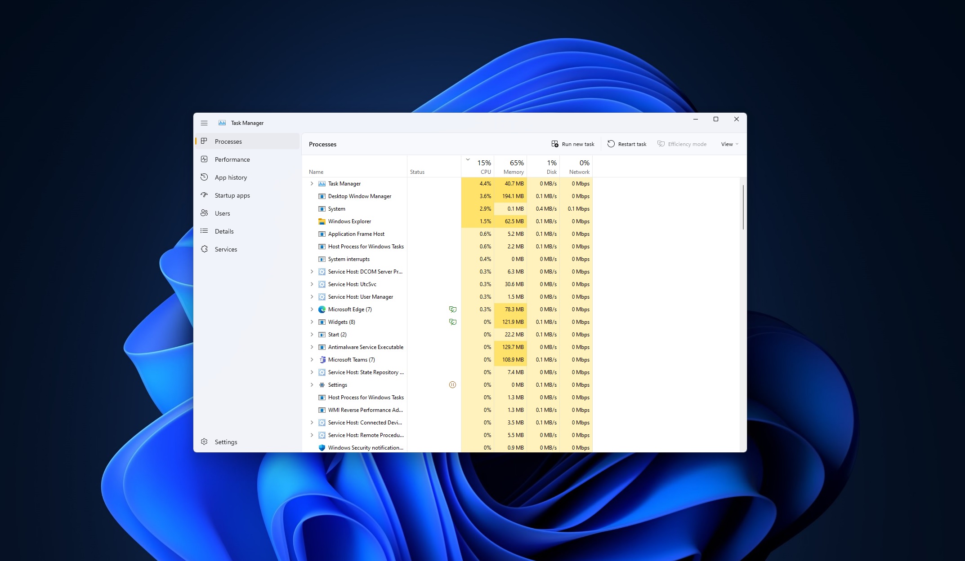Click the navigation hamburger menu
The width and height of the screenshot is (965, 561).
(204, 123)
